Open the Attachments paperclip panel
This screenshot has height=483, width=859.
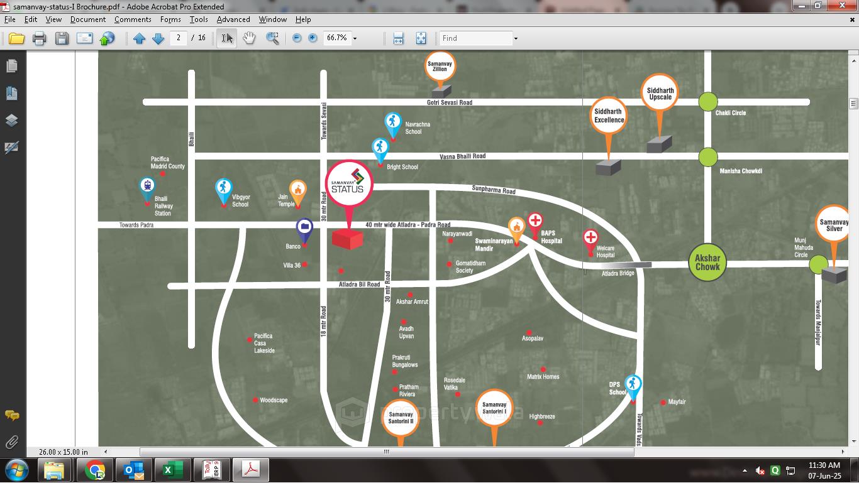tap(11, 442)
